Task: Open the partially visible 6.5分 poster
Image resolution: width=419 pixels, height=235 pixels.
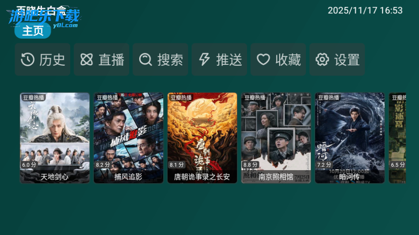Action: click(x=397, y=138)
